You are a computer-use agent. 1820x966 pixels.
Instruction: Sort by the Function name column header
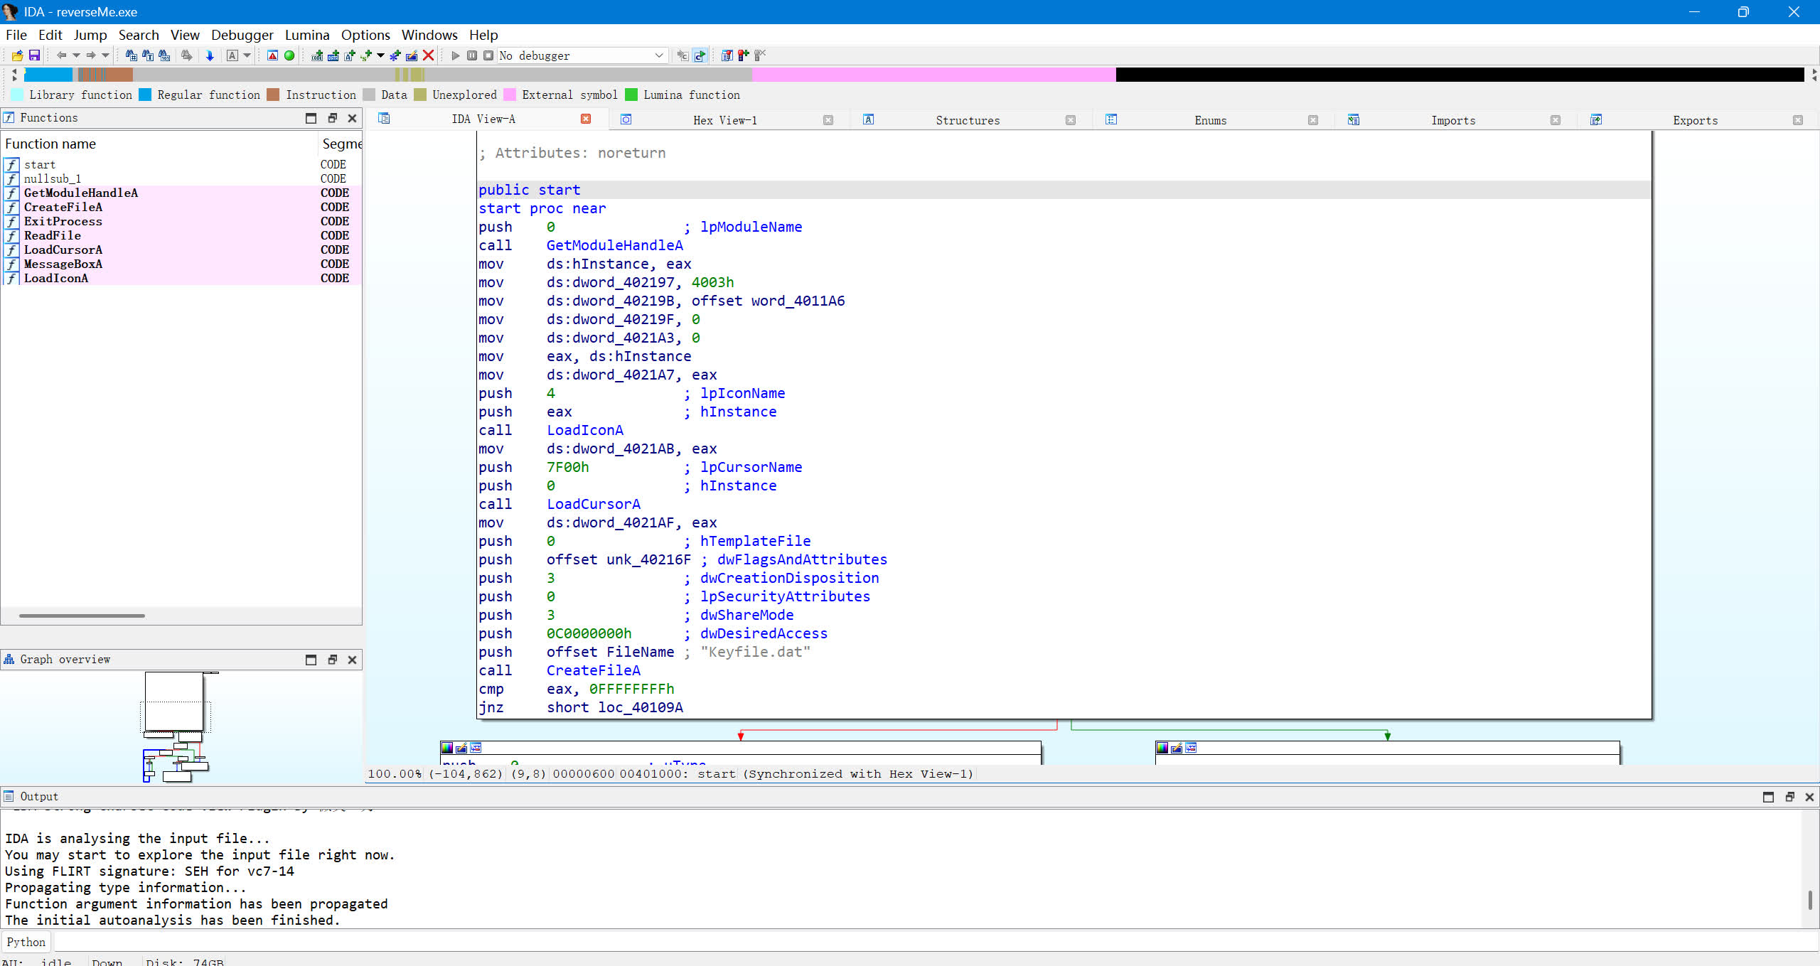click(159, 144)
